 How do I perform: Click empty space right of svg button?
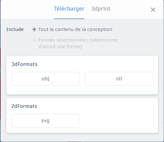click(x=119, y=121)
